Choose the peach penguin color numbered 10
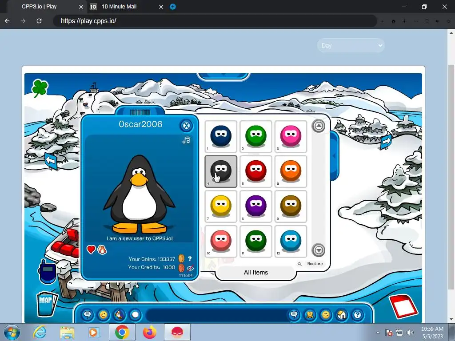Viewport: 455px width, 341px height. point(221,241)
